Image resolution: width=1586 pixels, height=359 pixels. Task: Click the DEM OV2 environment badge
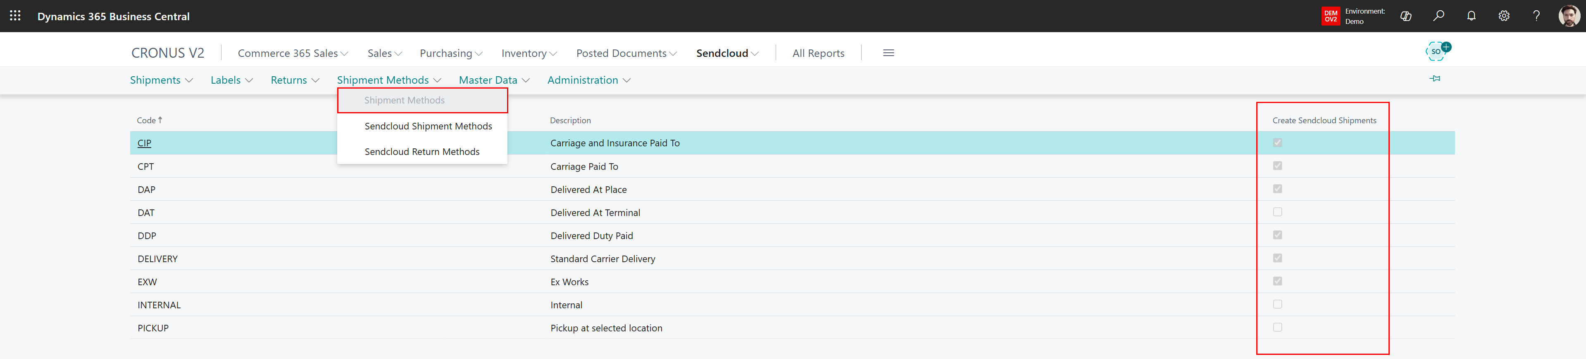click(x=1331, y=16)
